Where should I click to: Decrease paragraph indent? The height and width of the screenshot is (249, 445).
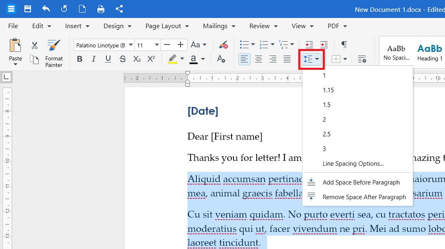pos(309,44)
